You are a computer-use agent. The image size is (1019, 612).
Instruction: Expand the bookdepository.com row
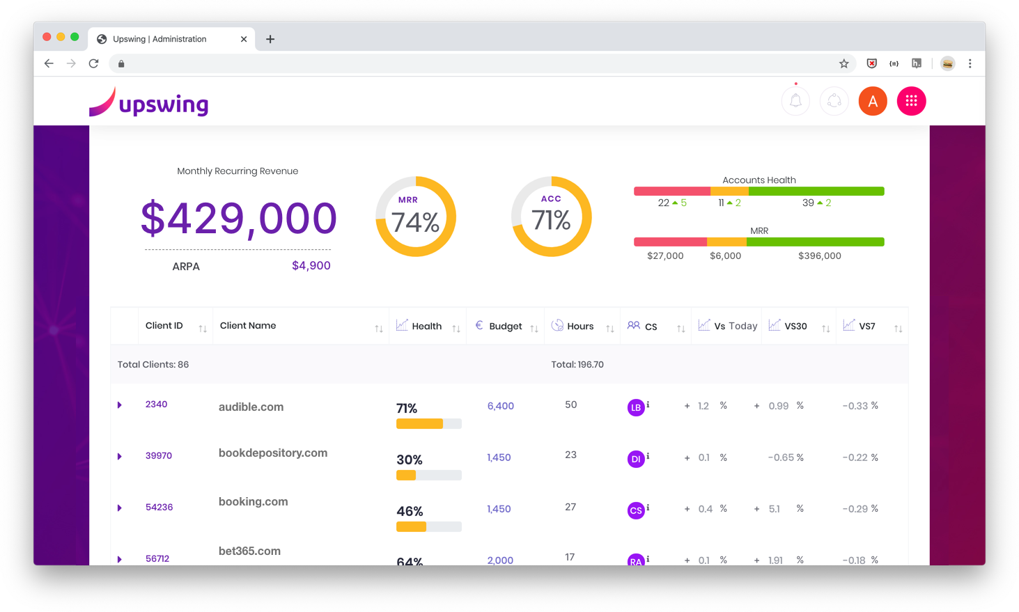point(120,457)
